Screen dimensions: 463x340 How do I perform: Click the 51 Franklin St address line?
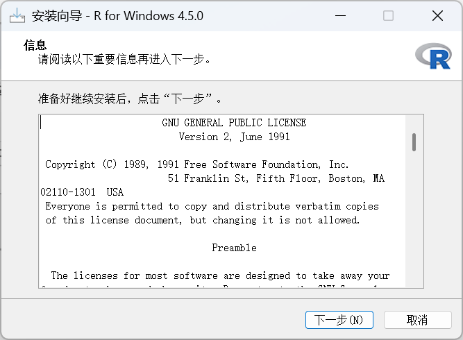coord(276,178)
